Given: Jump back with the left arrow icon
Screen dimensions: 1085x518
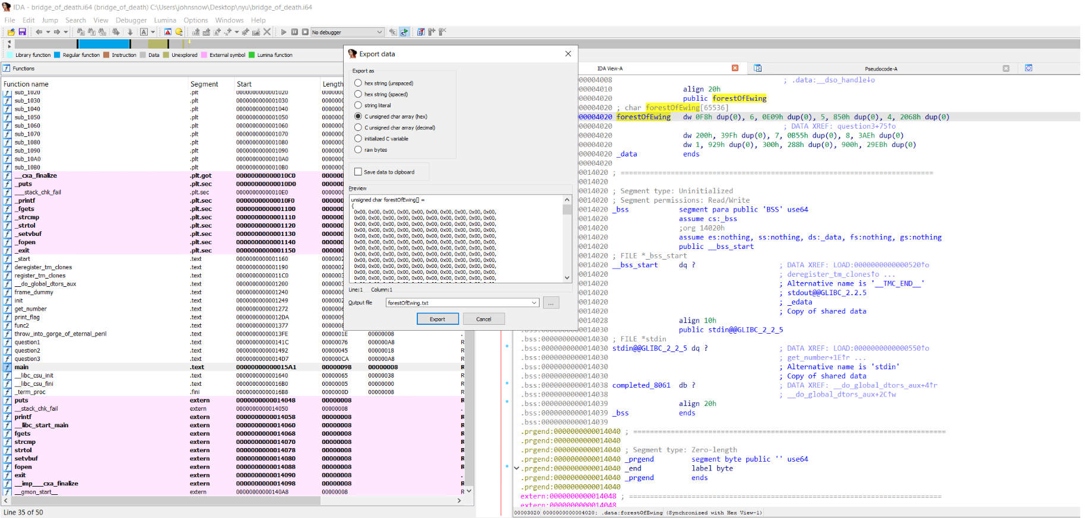Looking at the screenshot, I should coord(39,32).
